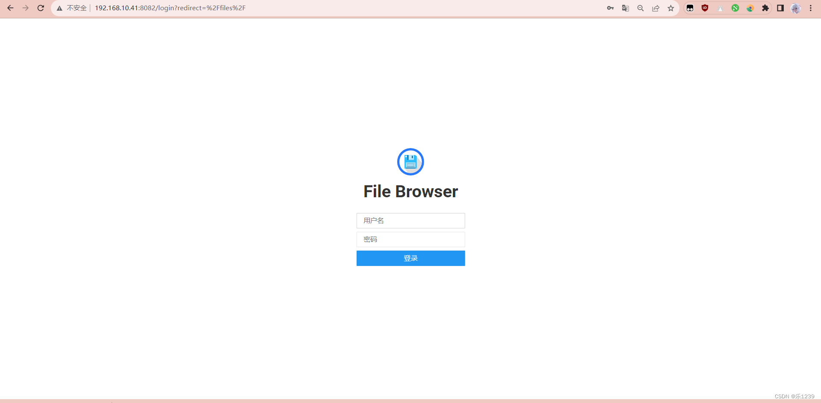Open the extensions puzzle piece menu
The height and width of the screenshot is (403, 821).
coord(765,8)
